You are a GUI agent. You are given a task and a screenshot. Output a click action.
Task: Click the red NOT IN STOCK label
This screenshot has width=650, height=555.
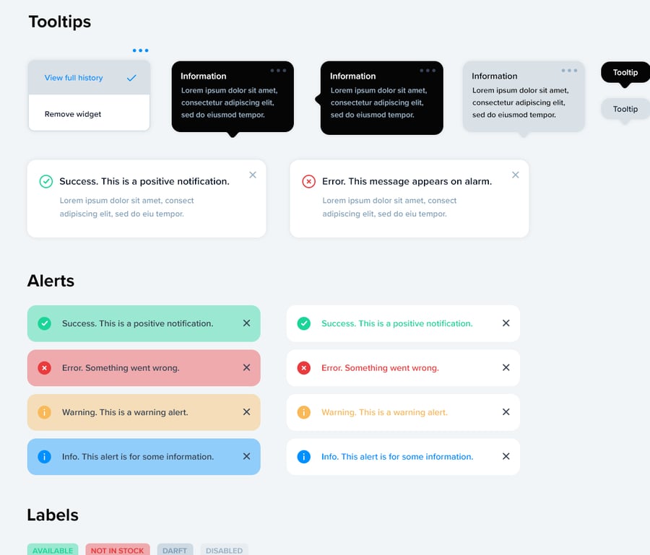pos(117,550)
